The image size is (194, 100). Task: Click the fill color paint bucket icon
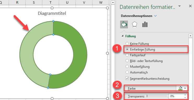point(180,88)
